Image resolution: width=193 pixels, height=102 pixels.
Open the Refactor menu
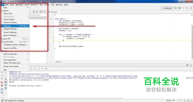(34, 5)
